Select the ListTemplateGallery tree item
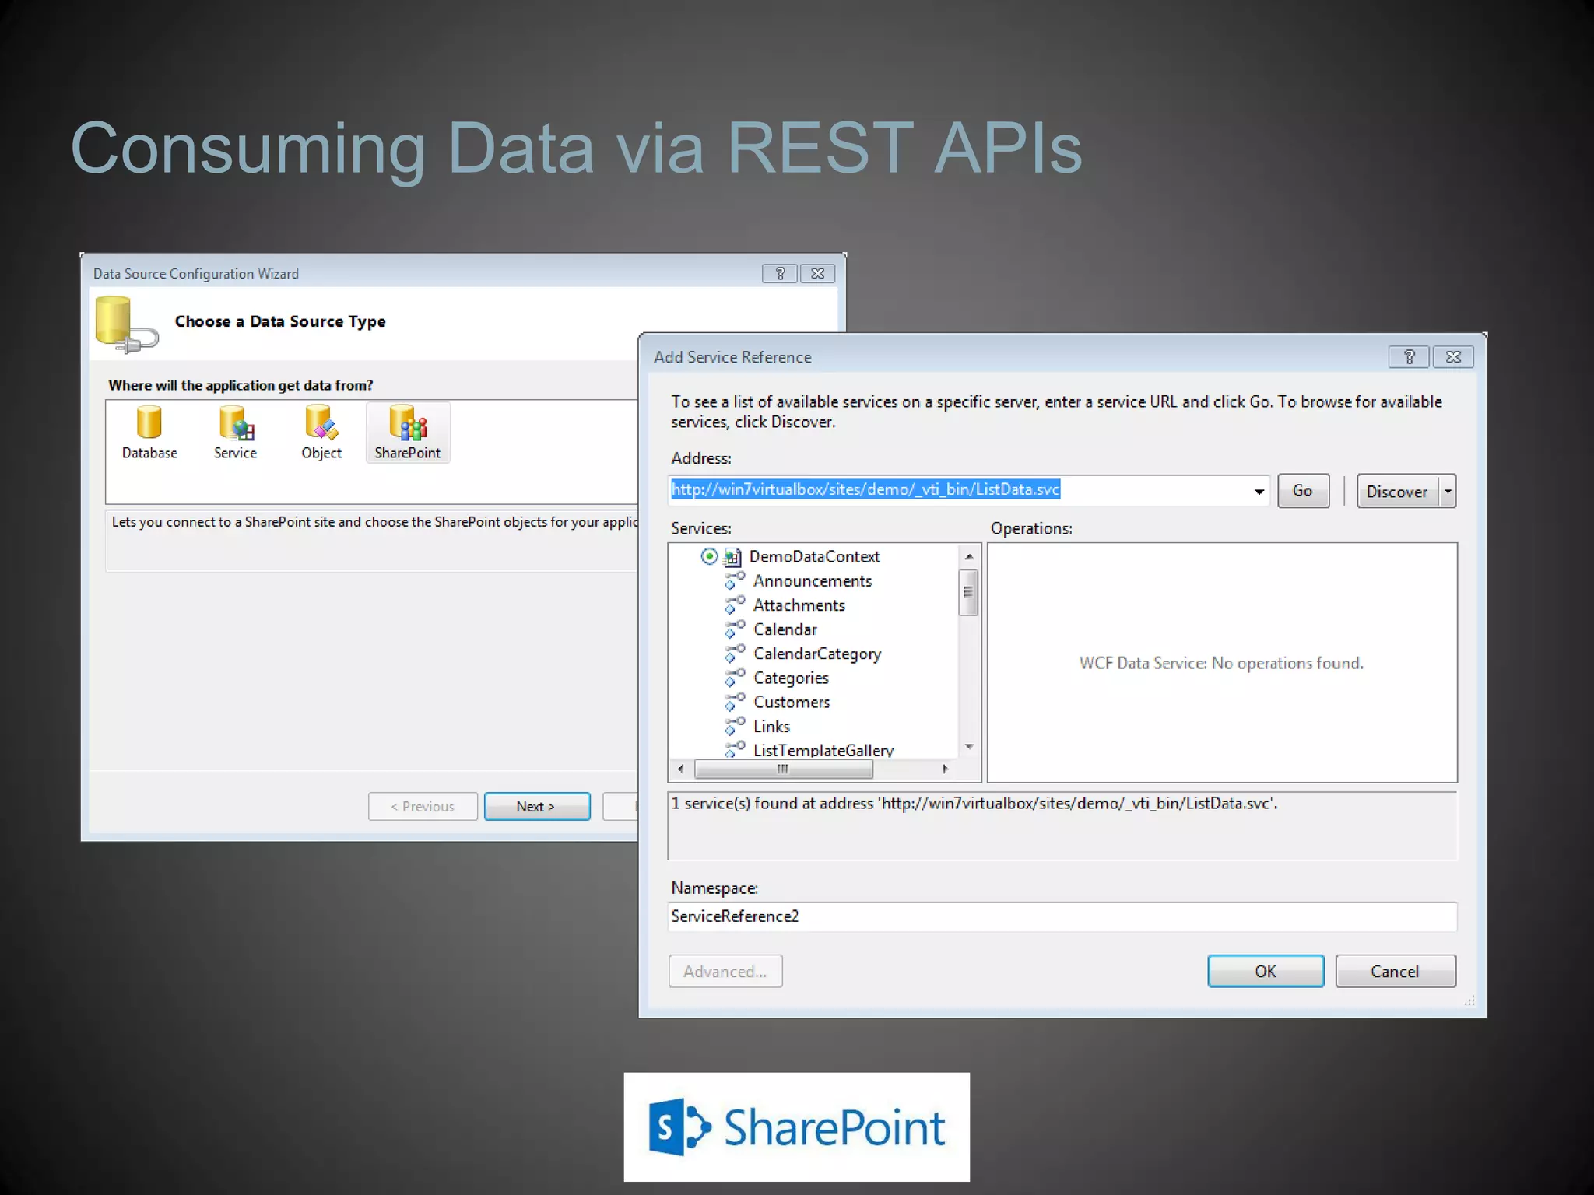The height and width of the screenshot is (1195, 1594). [x=823, y=750]
